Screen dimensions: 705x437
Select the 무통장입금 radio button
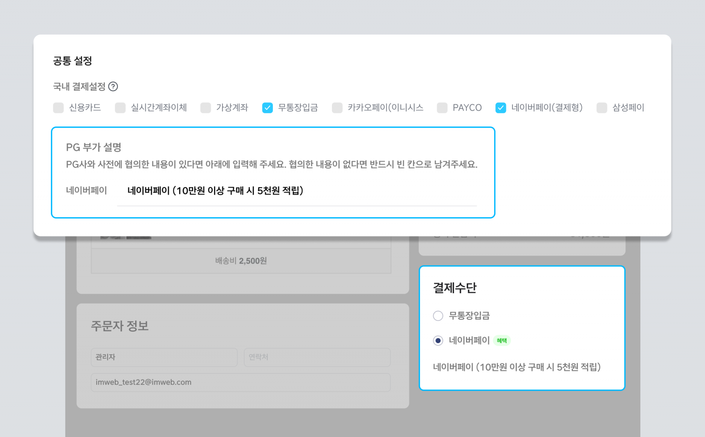438,316
